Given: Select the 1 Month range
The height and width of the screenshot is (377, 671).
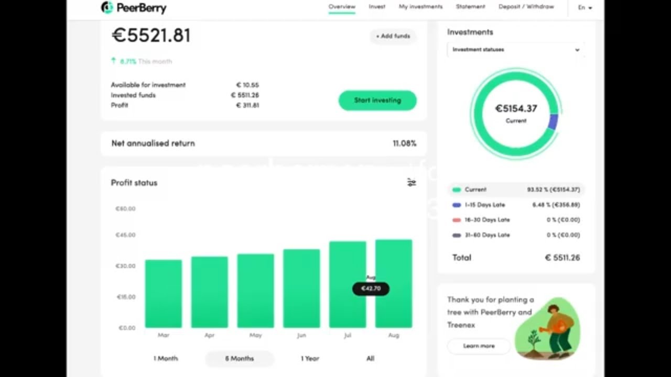Looking at the screenshot, I should pos(166,359).
